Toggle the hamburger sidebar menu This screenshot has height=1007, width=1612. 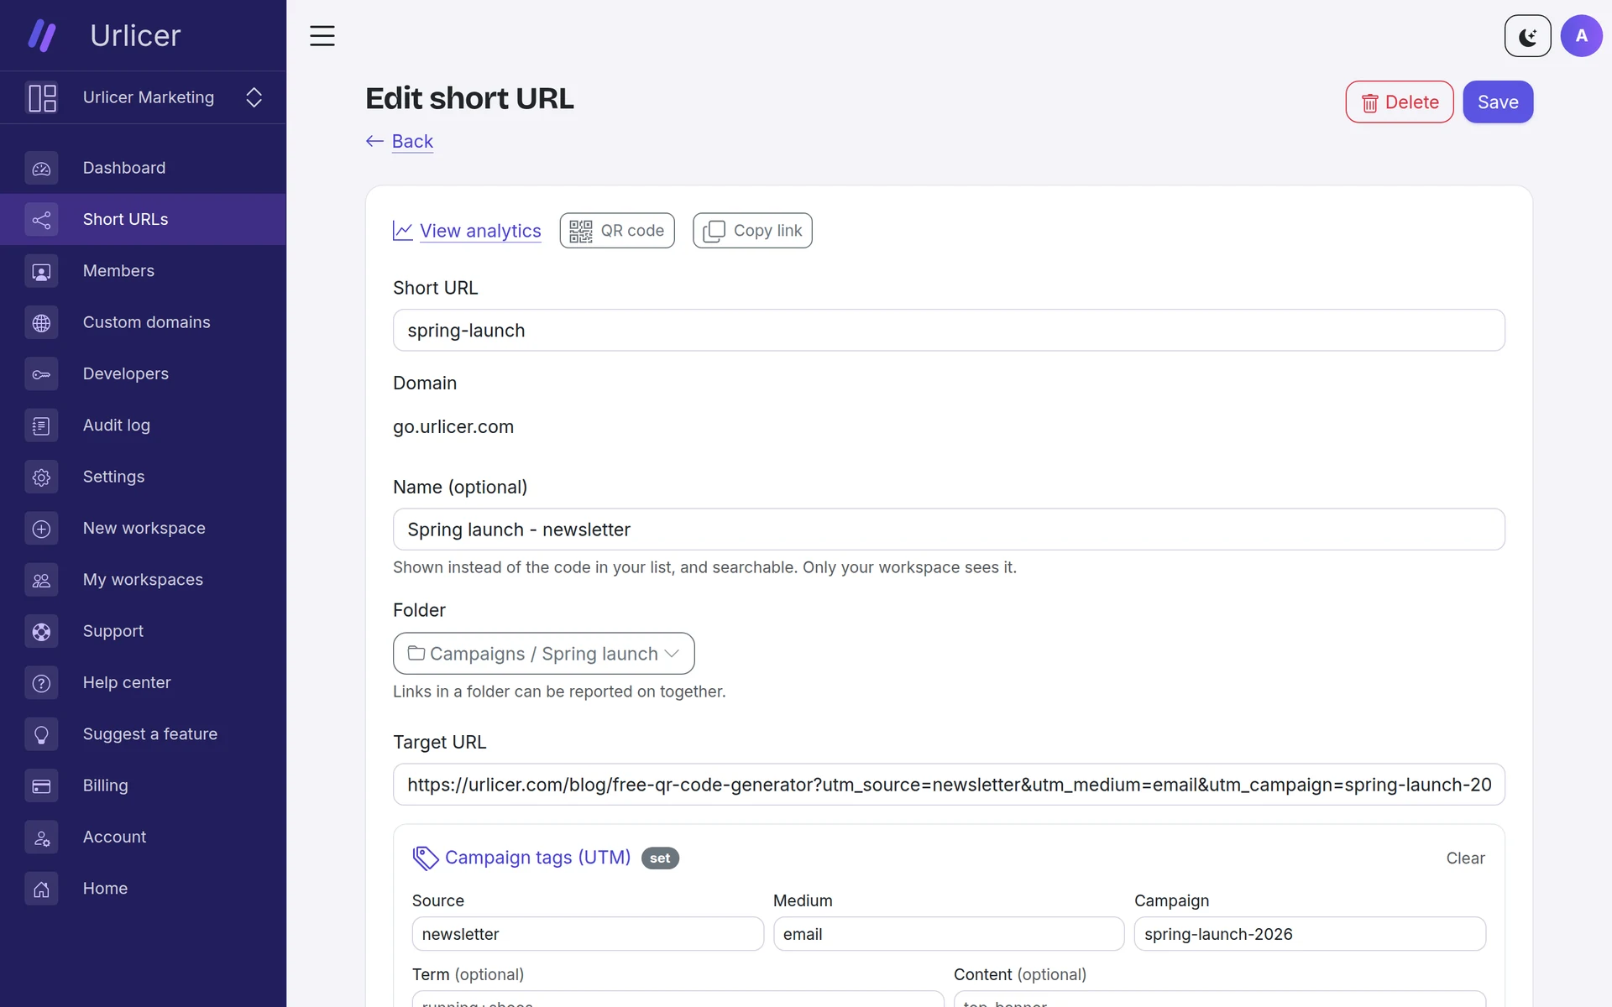click(x=322, y=35)
